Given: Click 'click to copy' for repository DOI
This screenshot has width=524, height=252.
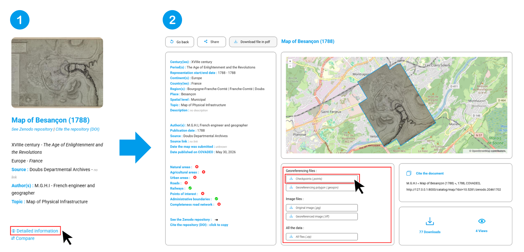Looking at the screenshot, I should [x=219, y=225].
